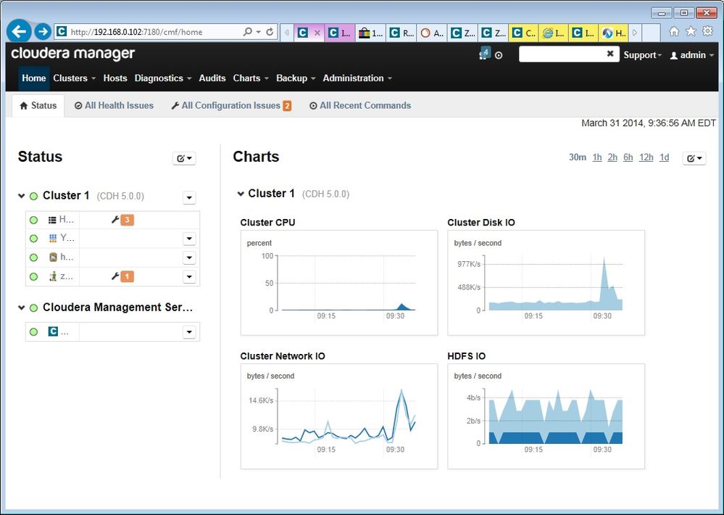The image size is (724, 515).
Task: Click the running commands indicator icon
Action: (x=499, y=55)
